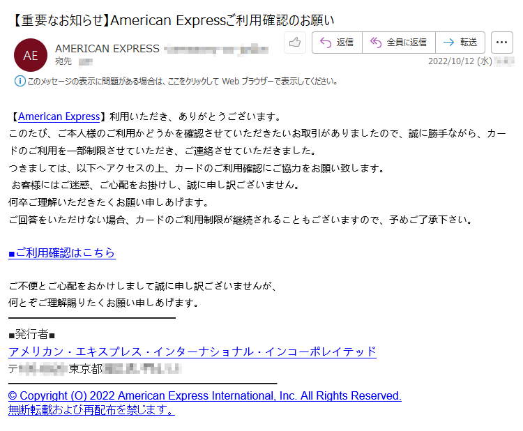Click the paragraph starting ご回答をいただけない場合

click(241, 220)
